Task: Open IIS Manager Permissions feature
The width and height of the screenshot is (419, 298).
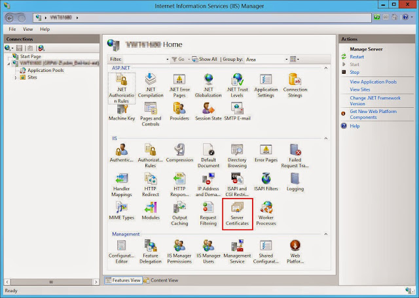Action: point(179,252)
